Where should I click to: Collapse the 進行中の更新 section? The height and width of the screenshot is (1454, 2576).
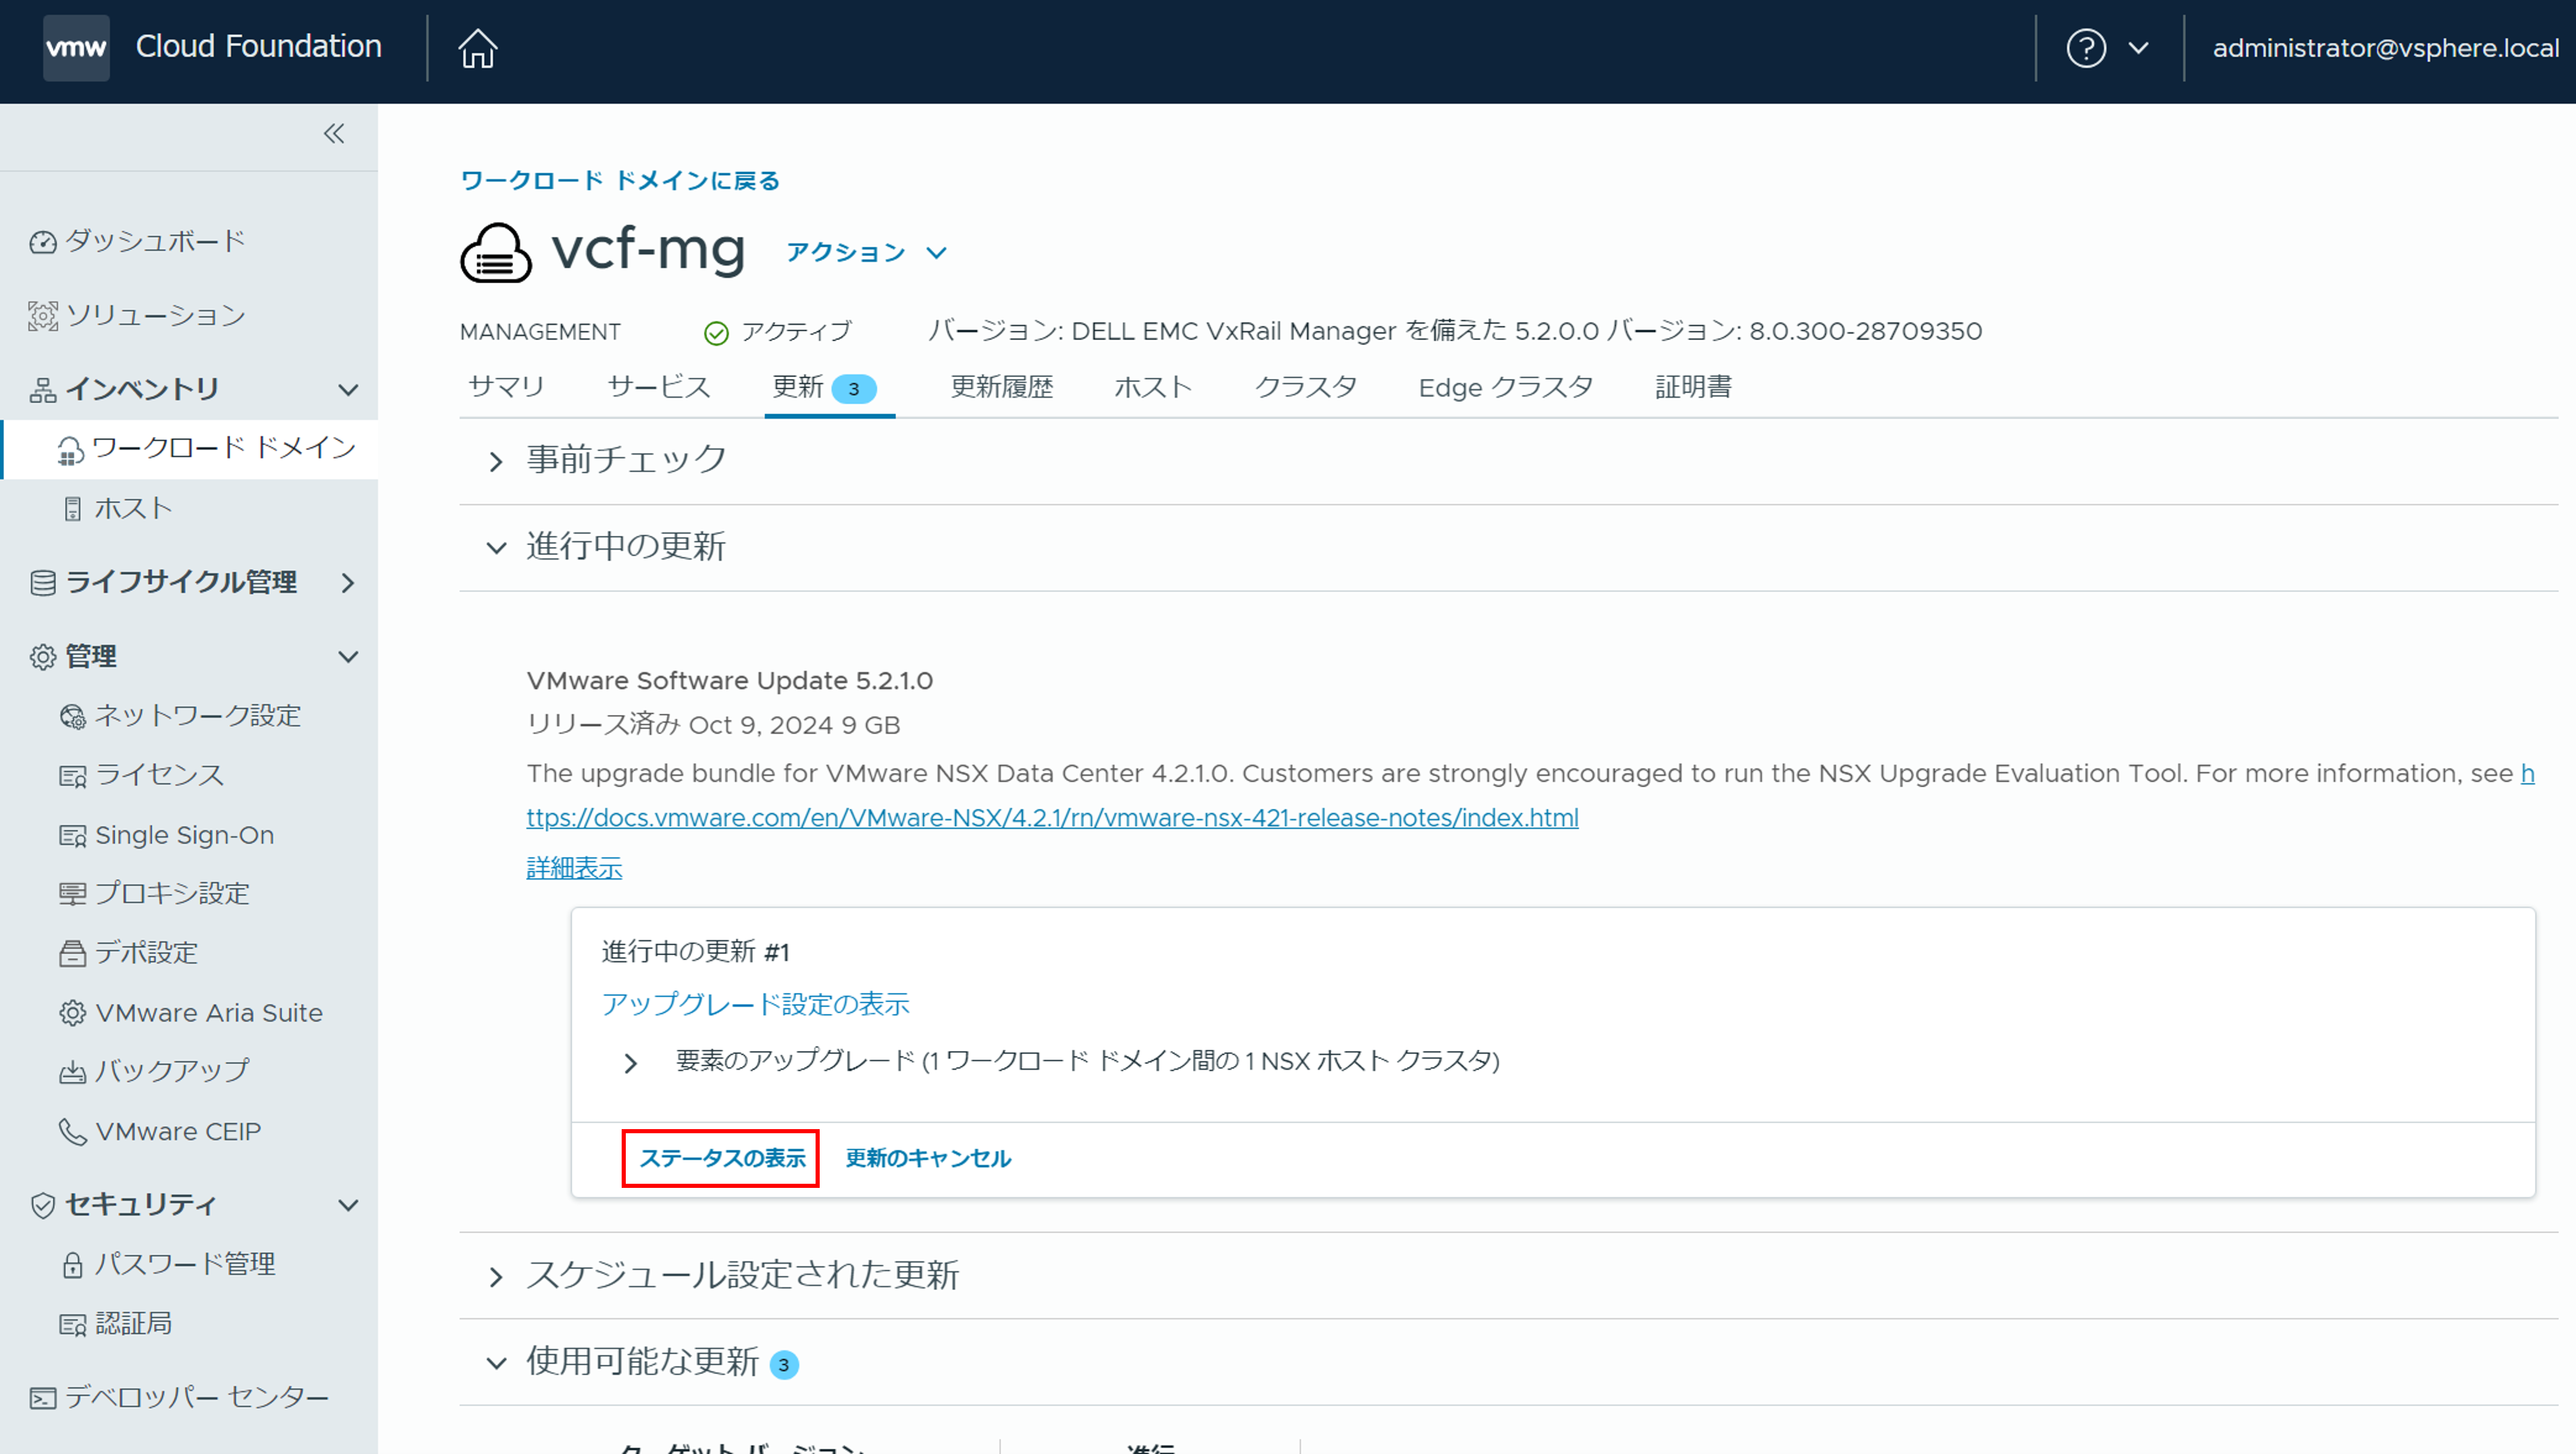click(496, 548)
